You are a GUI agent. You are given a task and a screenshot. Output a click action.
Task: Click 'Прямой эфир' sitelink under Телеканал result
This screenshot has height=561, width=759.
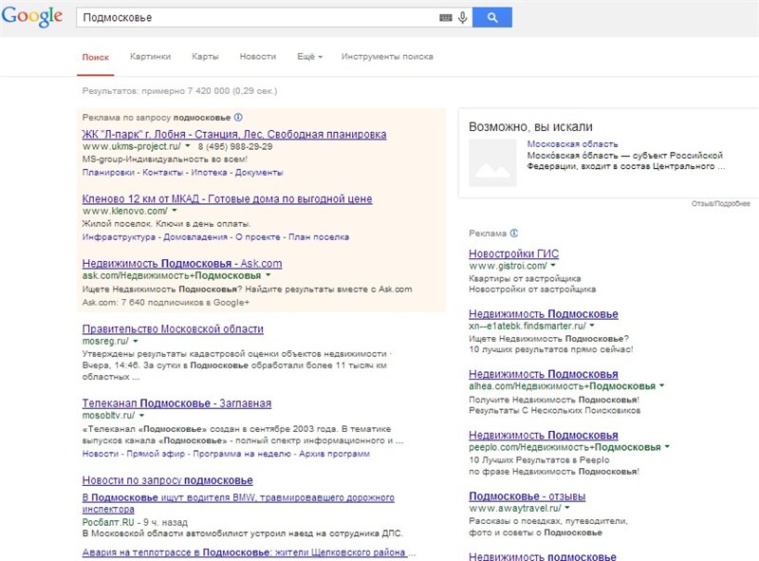[156, 454]
